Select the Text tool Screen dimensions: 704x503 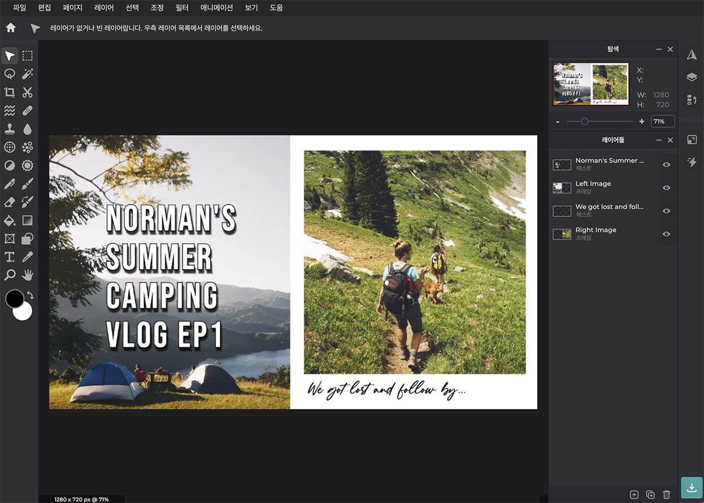[9, 257]
